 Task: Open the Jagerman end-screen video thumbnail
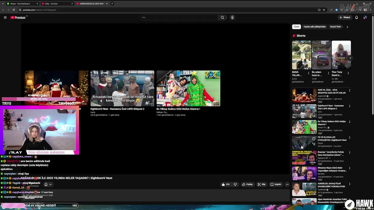[x=56, y=88]
